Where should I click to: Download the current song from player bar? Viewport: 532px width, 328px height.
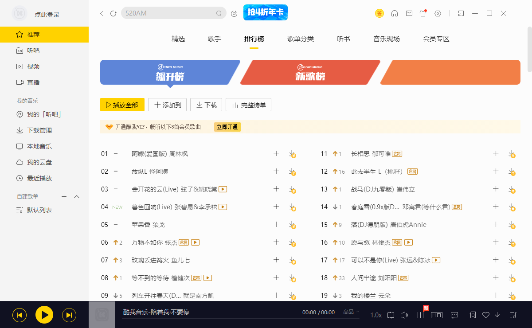coord(497,315)
